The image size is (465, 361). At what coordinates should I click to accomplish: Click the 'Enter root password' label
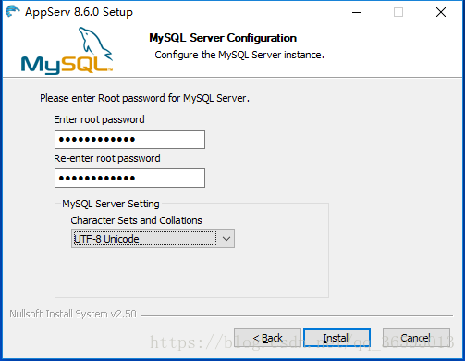(x=99, y=119)
